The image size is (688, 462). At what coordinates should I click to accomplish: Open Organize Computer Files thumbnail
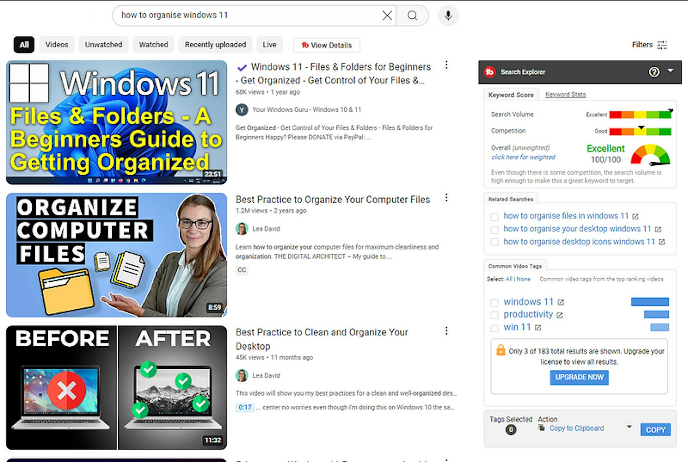[x=116, y=255]
